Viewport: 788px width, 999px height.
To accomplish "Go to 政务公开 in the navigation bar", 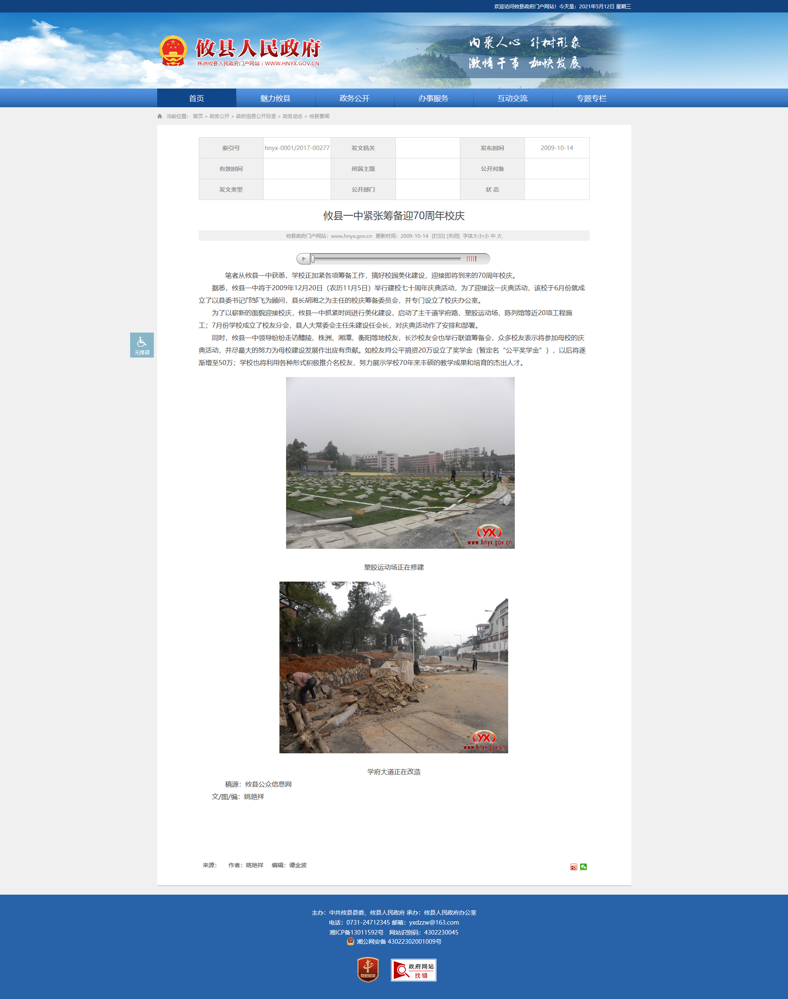I will 354,98.
